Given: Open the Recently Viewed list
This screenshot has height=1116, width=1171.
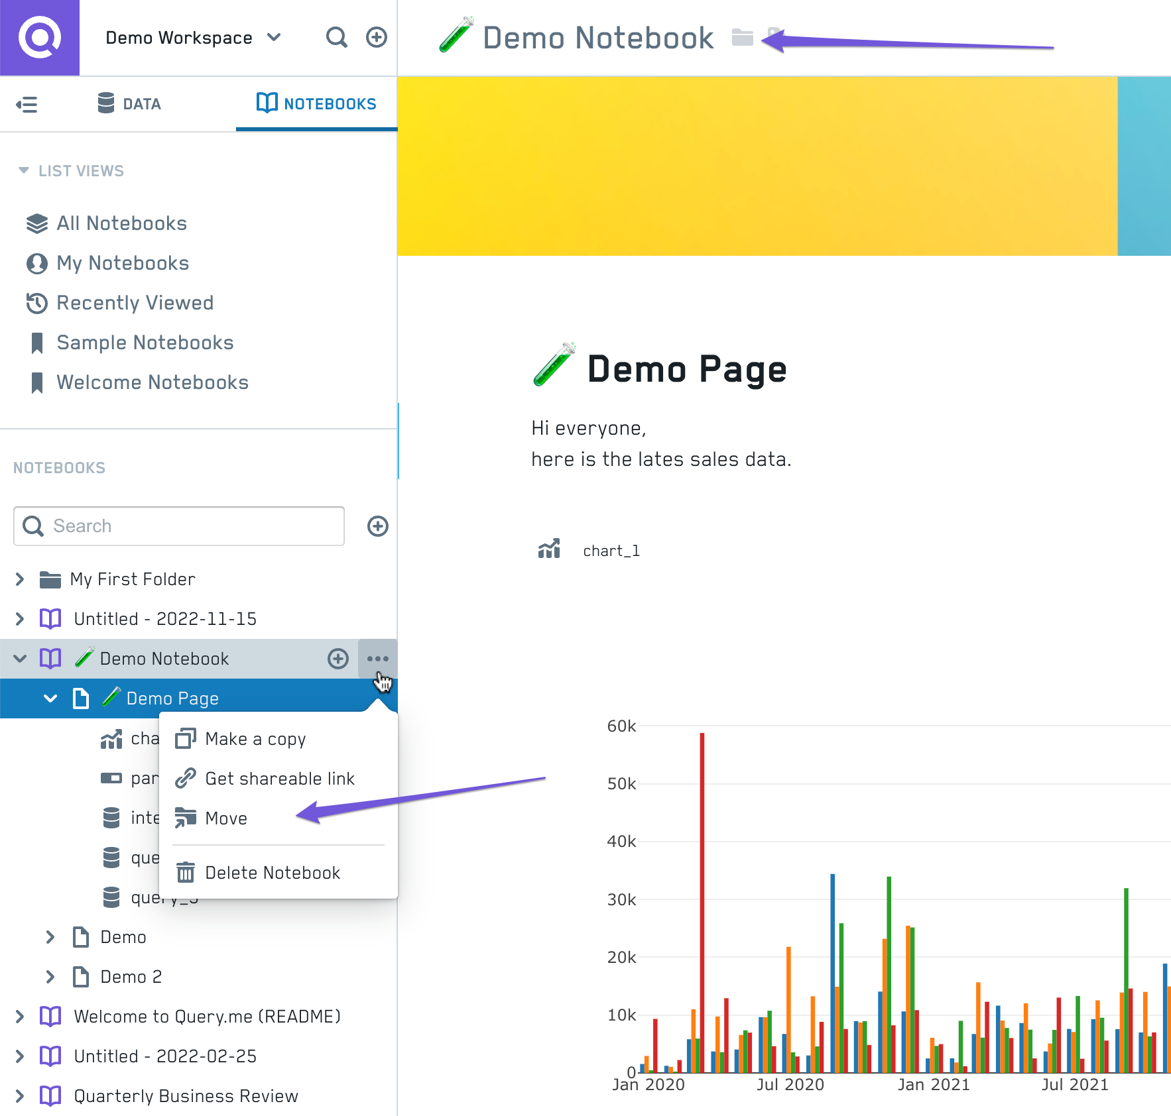Looking at the screenshot, I should click(135, 303).
